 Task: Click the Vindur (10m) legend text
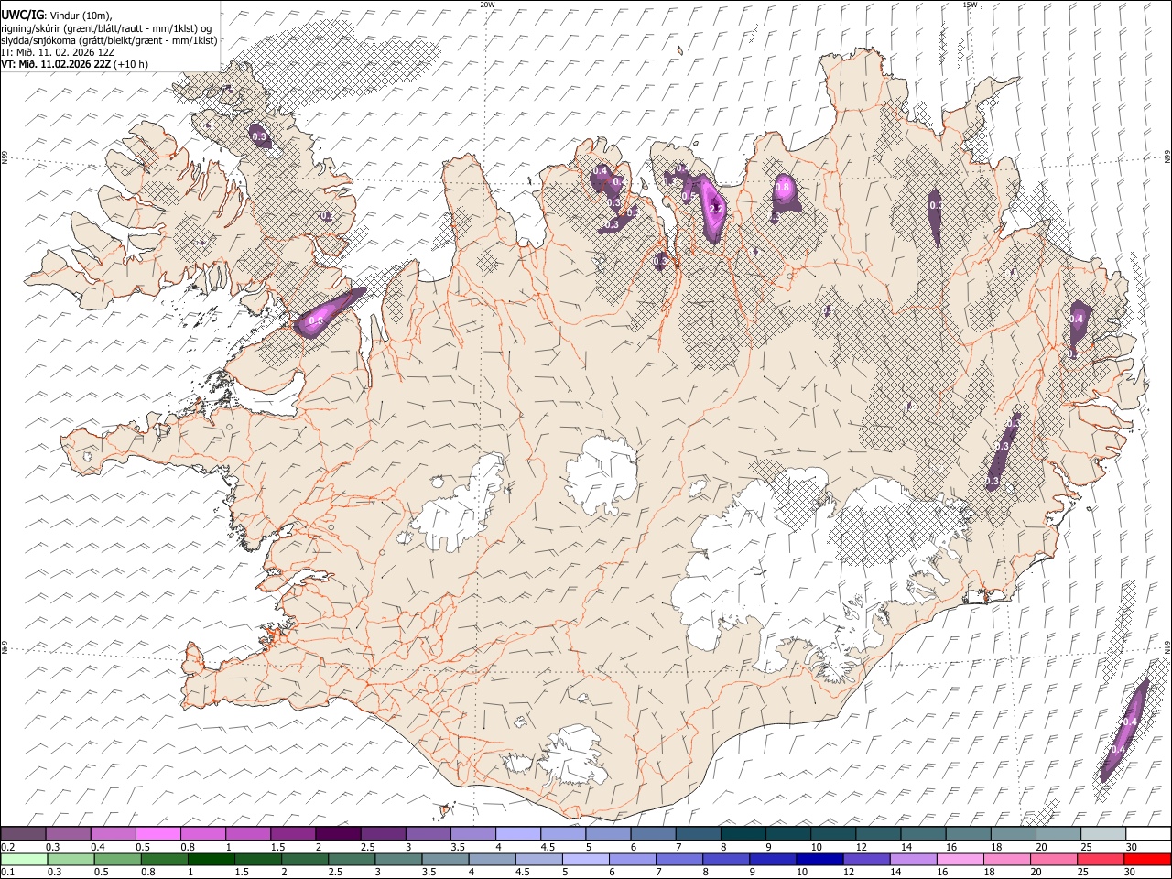81,15
